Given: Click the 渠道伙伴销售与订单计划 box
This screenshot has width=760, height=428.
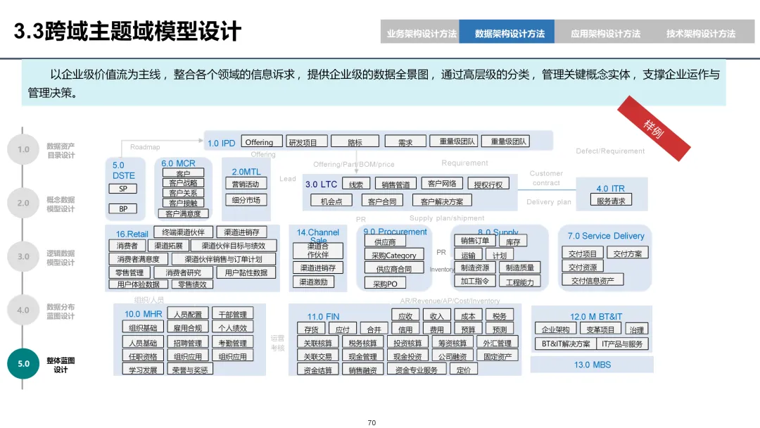Looking at the screenshot, I should click(x=224, y=259).
